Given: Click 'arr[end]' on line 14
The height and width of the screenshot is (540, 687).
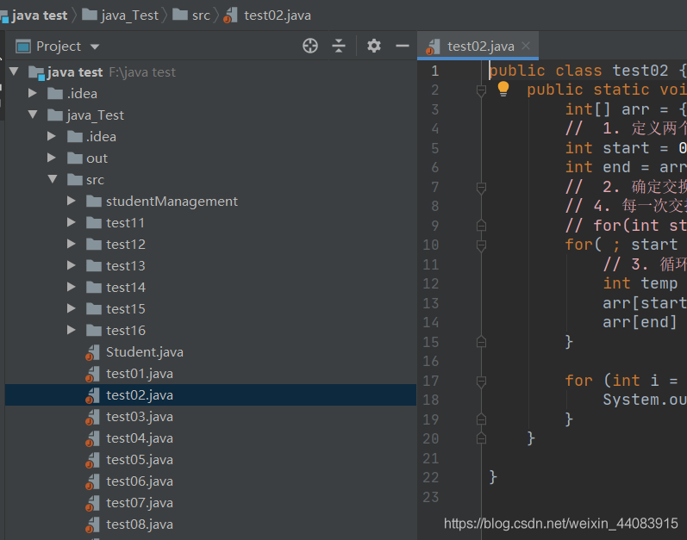Looking at the screenshot, I should 640,322.
